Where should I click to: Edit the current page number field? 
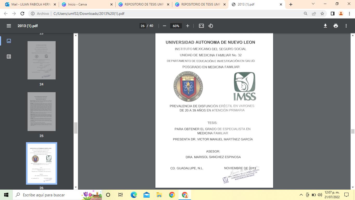click(142, 26)
